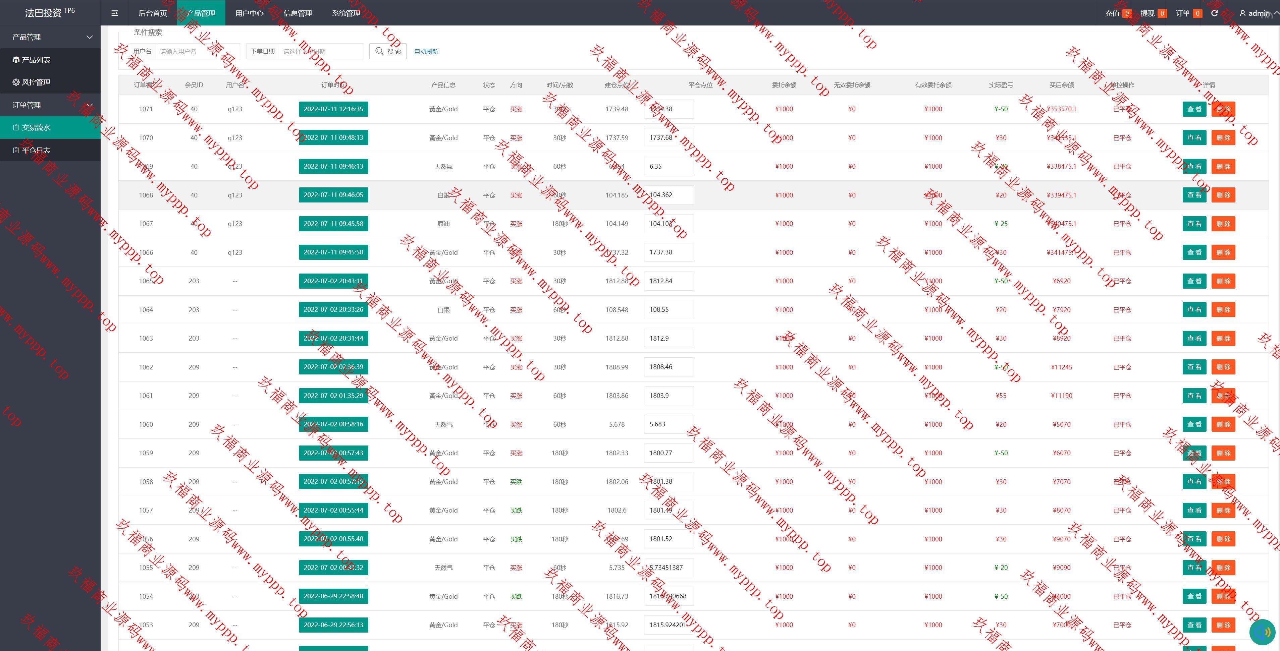Click the 自动刷新 link

pos(426,52)
